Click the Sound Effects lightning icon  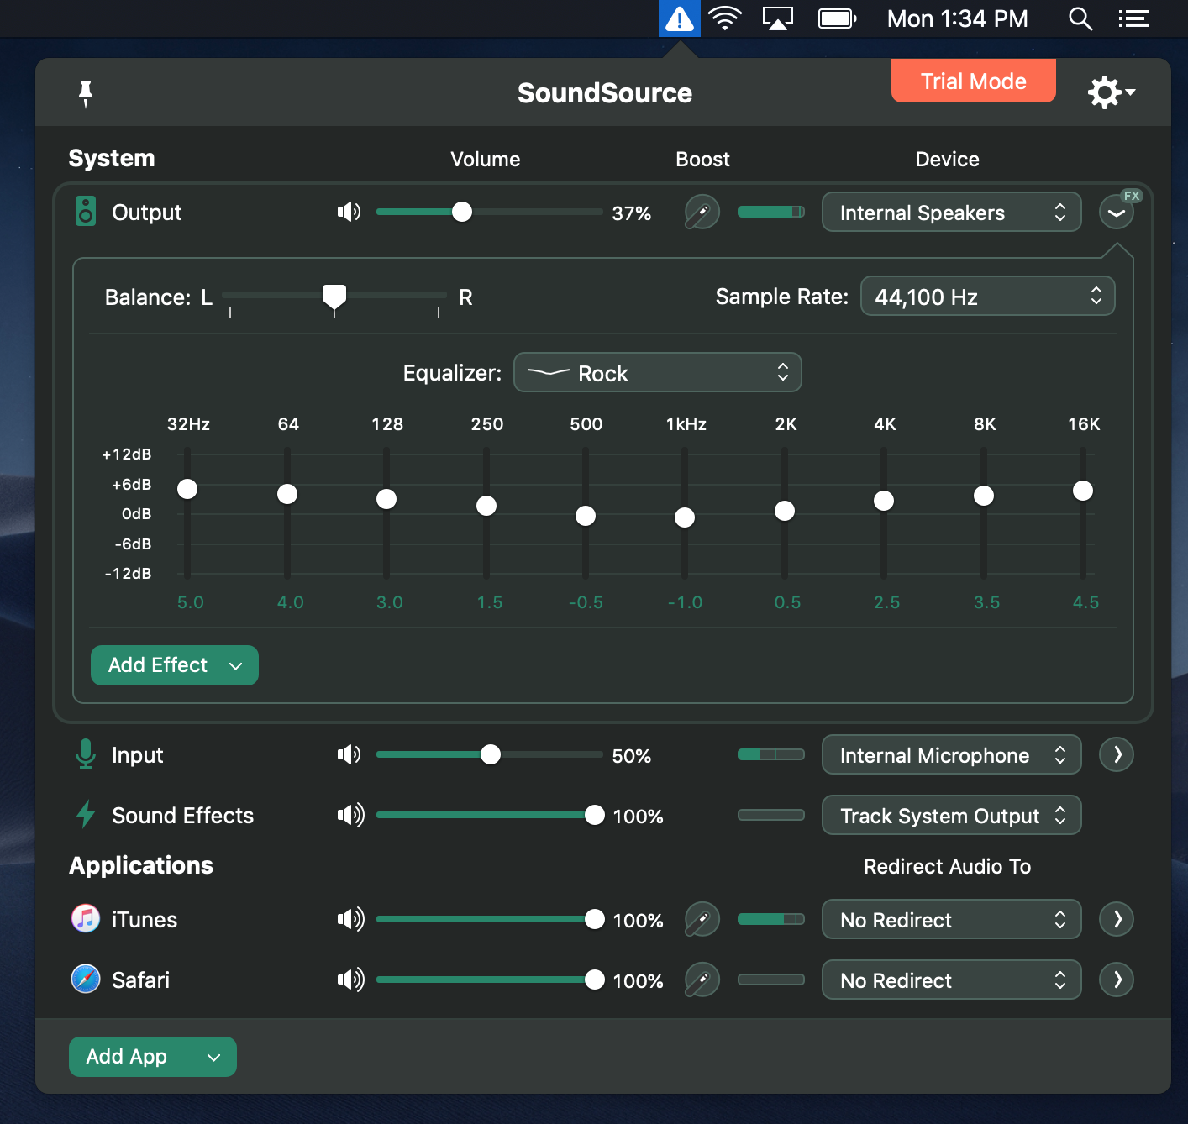(x=86, y=815)
